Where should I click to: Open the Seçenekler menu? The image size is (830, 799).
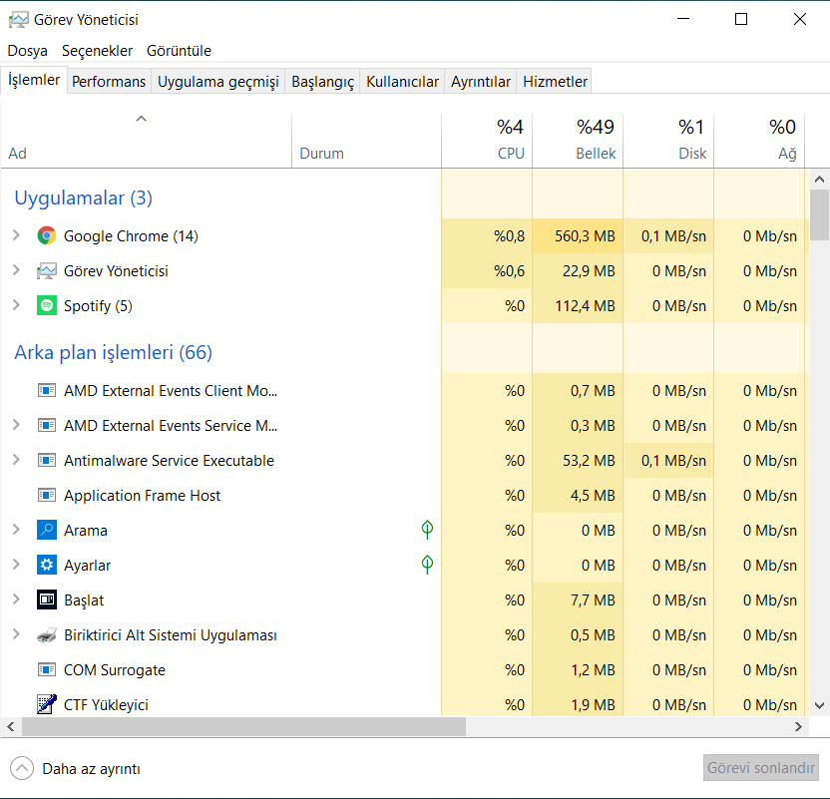point(97,51)
